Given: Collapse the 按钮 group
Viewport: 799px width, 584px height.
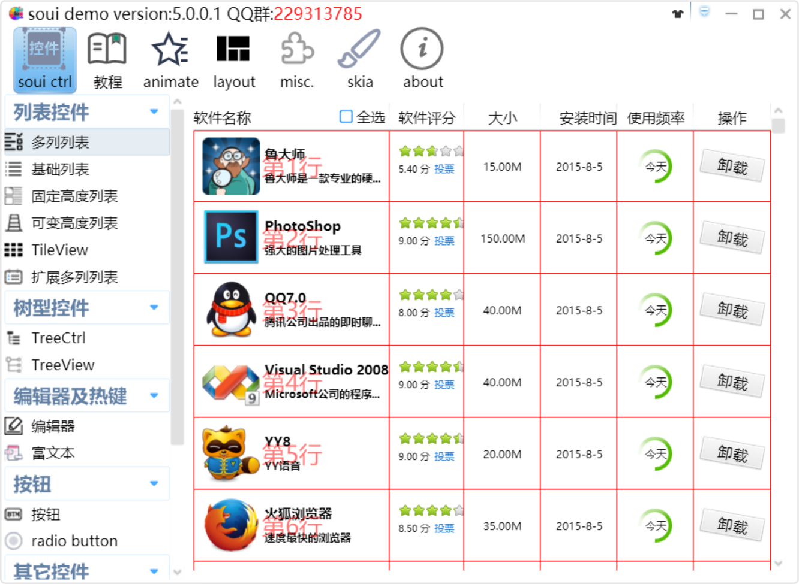Looking at the screenshot, I should click(87, 483).
